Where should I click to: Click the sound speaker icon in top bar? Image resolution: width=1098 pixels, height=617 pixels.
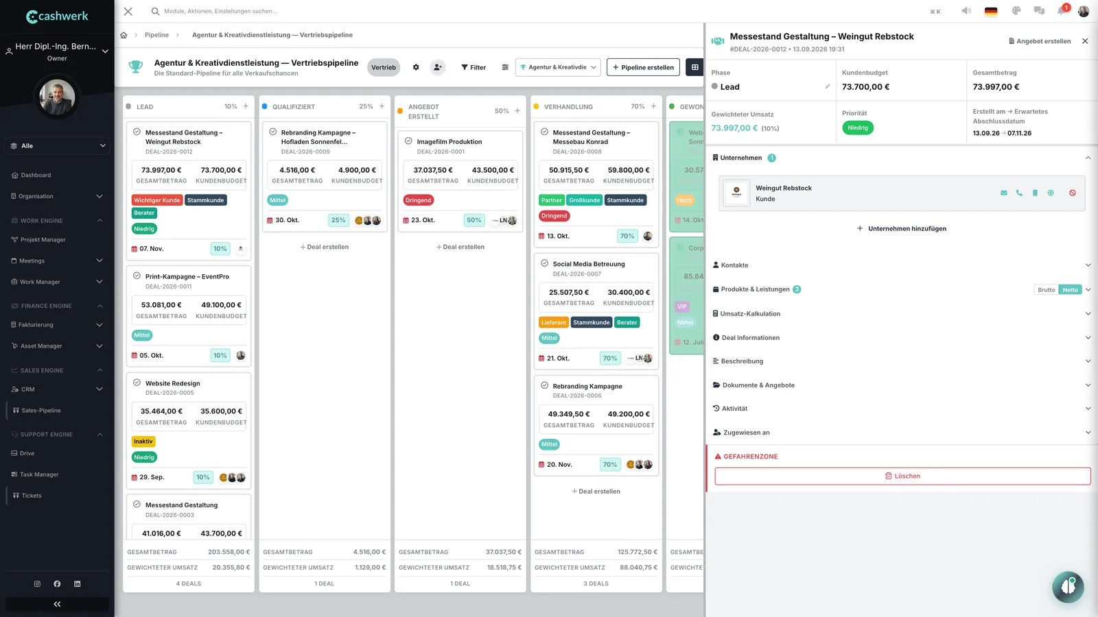tap(966, 11)
